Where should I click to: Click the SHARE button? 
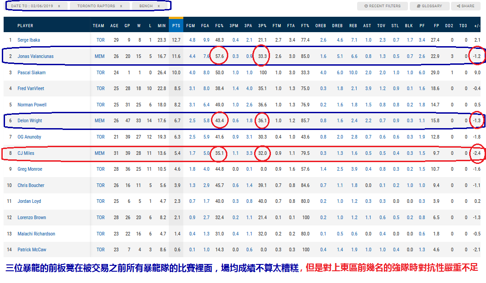[x=466, y=6]
